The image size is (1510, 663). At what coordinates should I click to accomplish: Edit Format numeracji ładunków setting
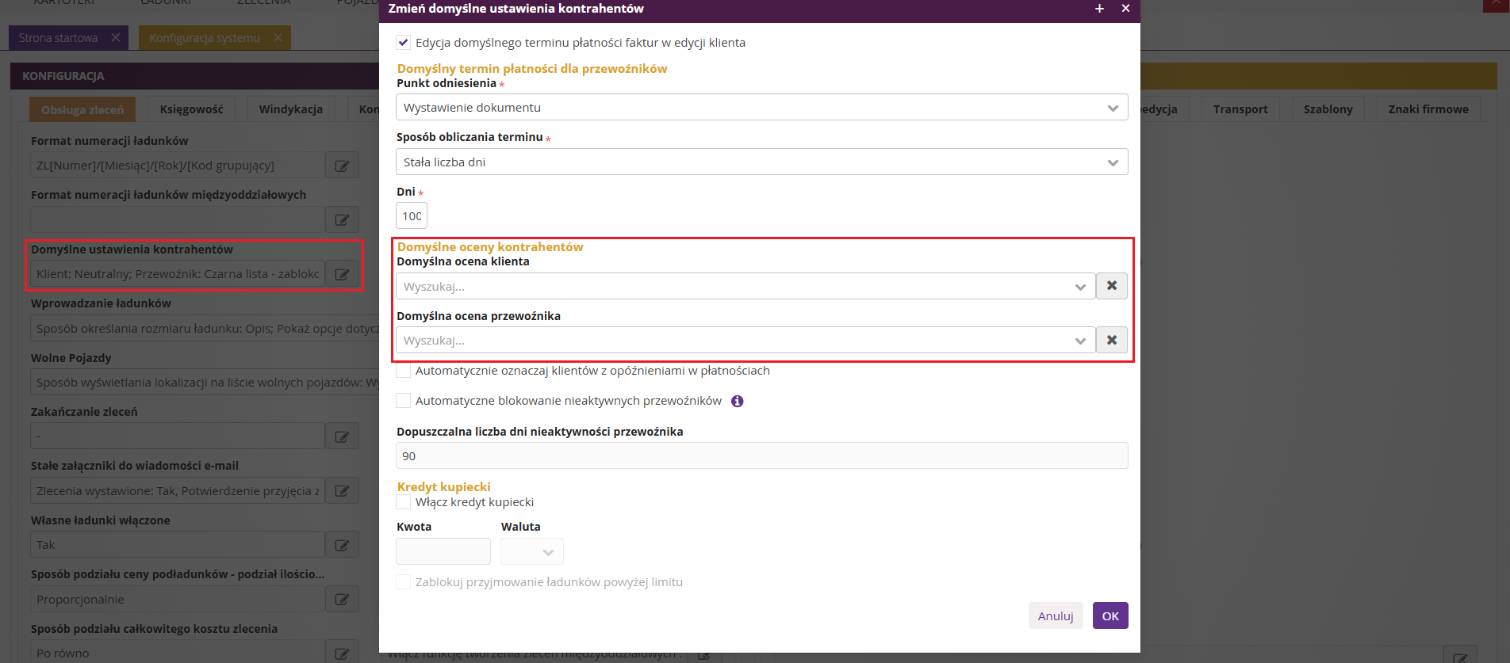coord(342,166)
